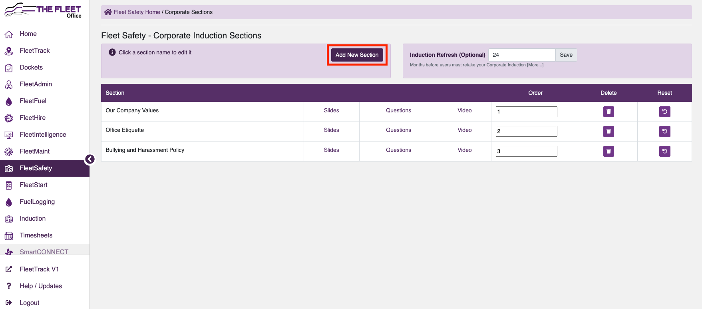Reset the Office Etiquette section
Image resolution: width=702 pixels, height=309 pixels.
click(665, 131)
